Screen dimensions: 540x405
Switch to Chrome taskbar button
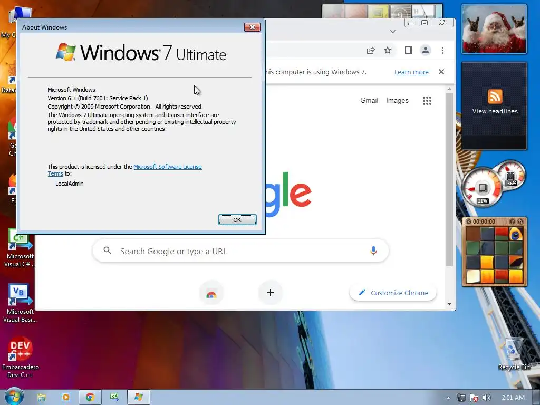[90, 397]
